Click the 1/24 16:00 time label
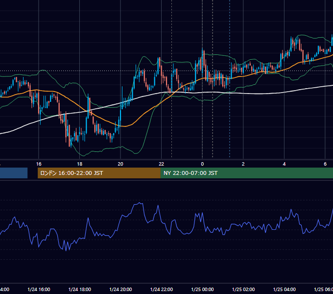 tap(39, 289)
